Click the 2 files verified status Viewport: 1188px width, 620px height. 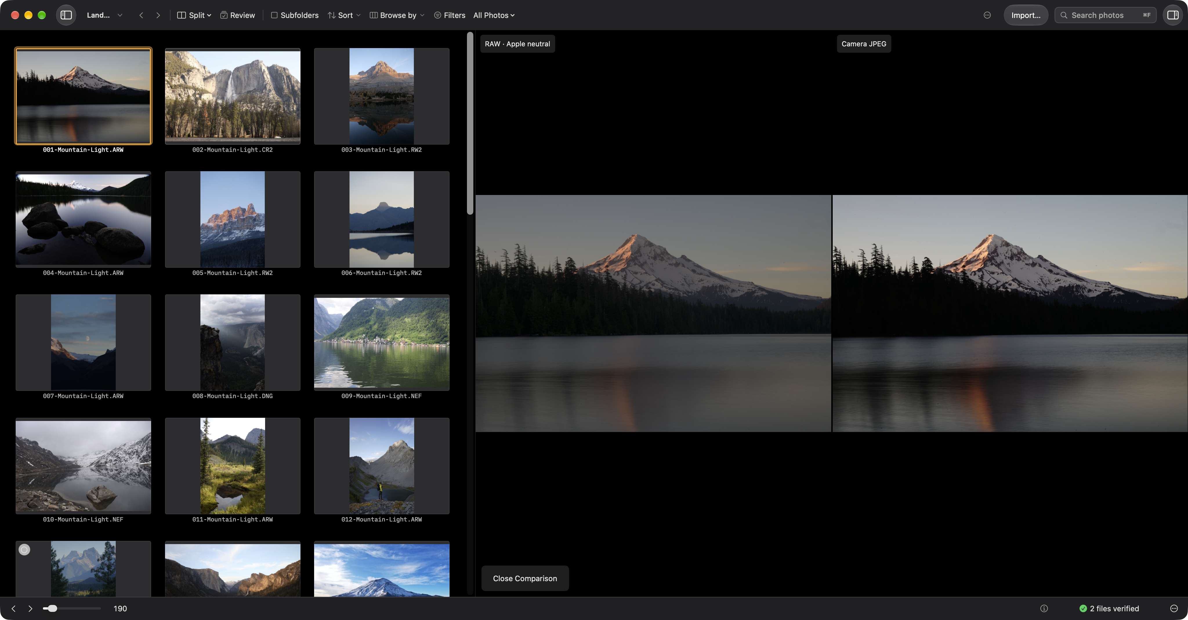1109,608
